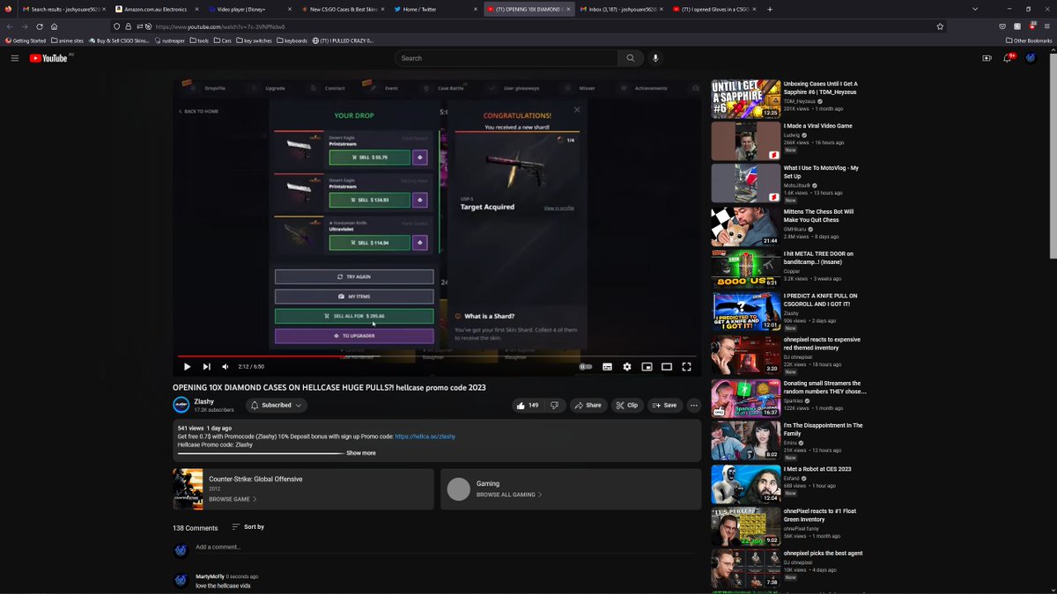Image resolution: width=1057 pixels, height=594 pixels.
Task: Save to Pocket icon in toolbar
Action: [1002, 26]
